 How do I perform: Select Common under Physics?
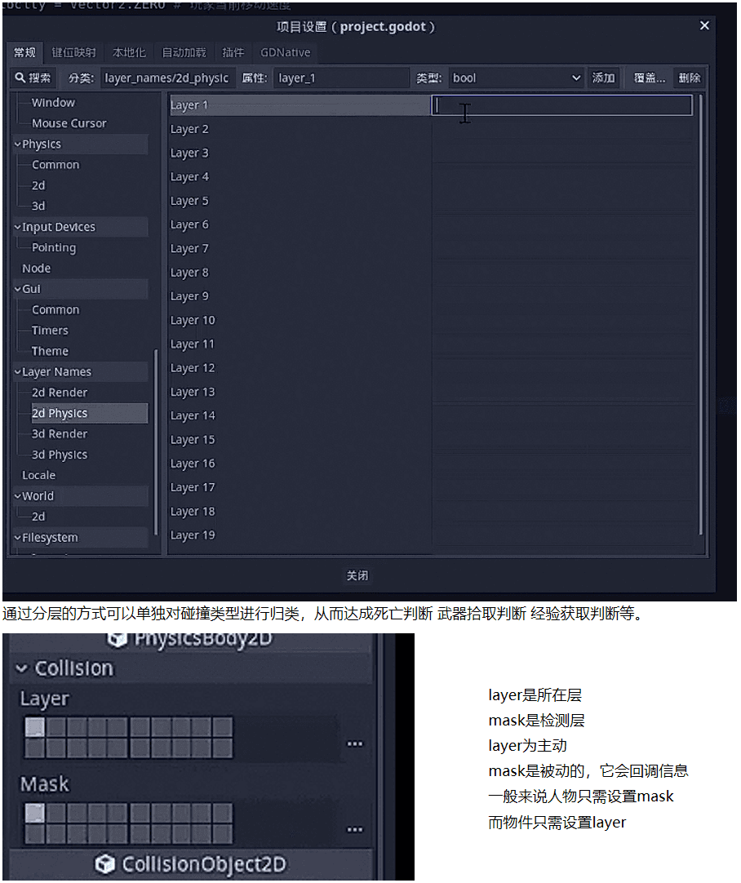pos(55,165)
